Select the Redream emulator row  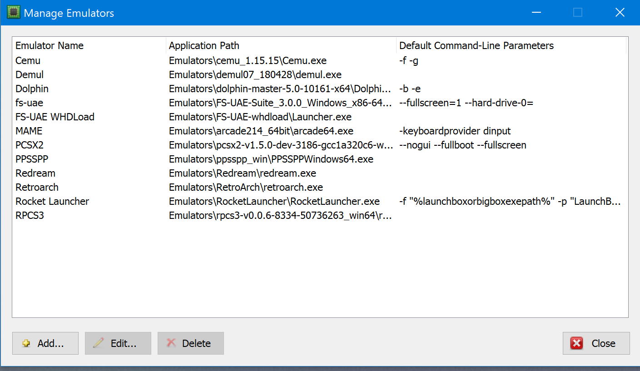coord(320,173)
